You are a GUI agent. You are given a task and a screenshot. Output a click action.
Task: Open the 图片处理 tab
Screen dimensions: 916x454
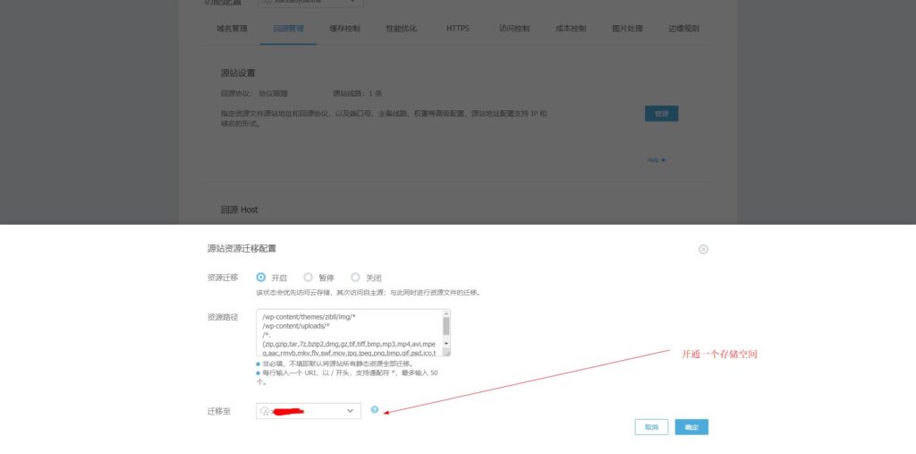627,28
